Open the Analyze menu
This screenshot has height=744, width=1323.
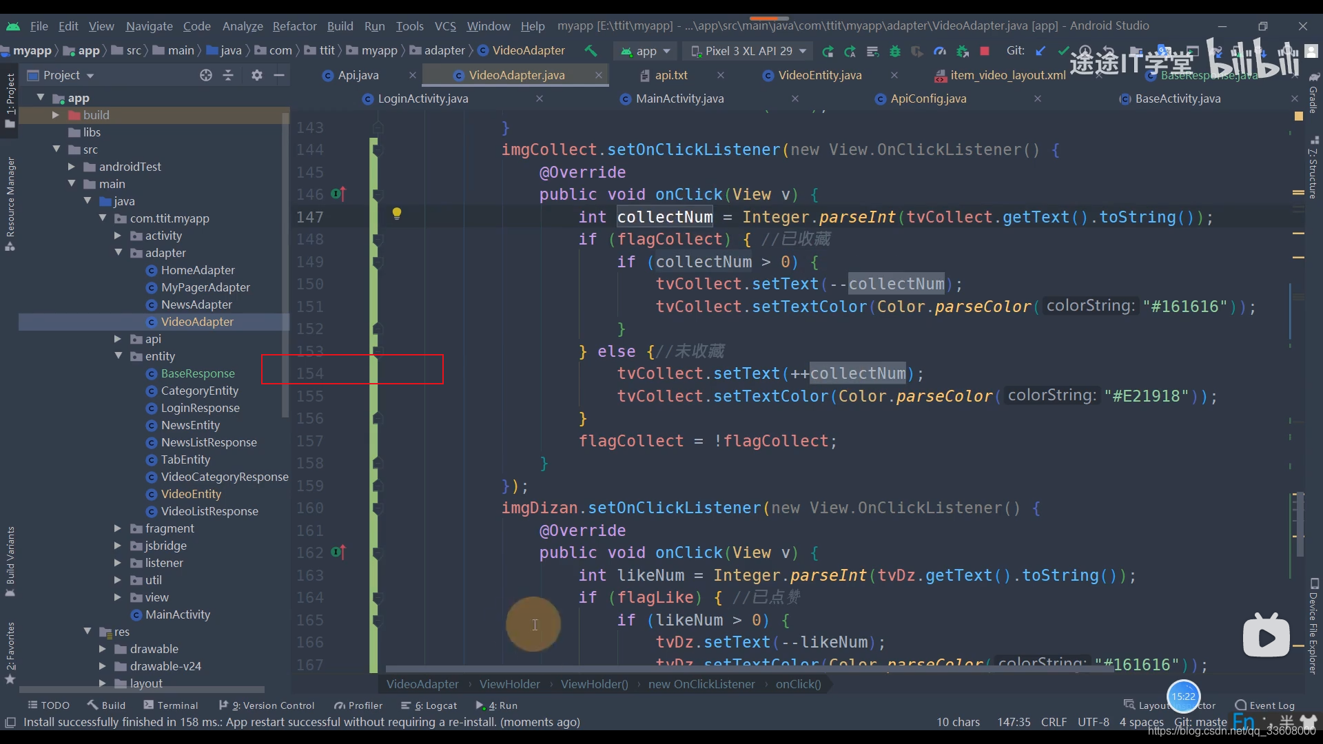pyautogui.click(x=243, y=25)
